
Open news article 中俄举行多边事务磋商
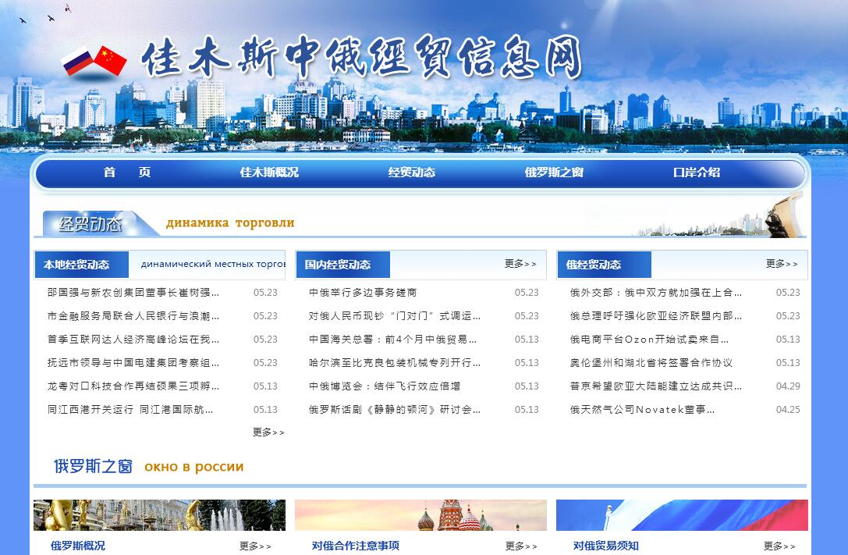point(363,293)
